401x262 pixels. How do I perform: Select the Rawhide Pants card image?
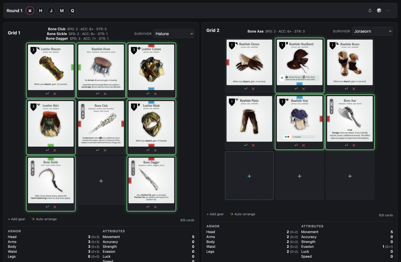tap(249, 119)
